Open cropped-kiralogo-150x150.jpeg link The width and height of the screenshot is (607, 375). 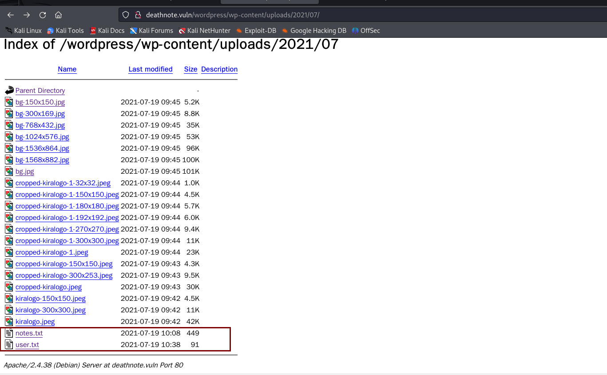pos(64,264)
